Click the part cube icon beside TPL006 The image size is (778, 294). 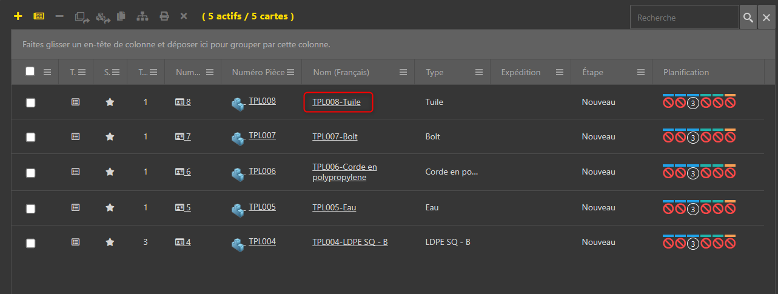click(238, 174)
